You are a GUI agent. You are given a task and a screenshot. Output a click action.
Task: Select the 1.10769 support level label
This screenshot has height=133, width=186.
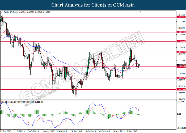coord(181,67)
